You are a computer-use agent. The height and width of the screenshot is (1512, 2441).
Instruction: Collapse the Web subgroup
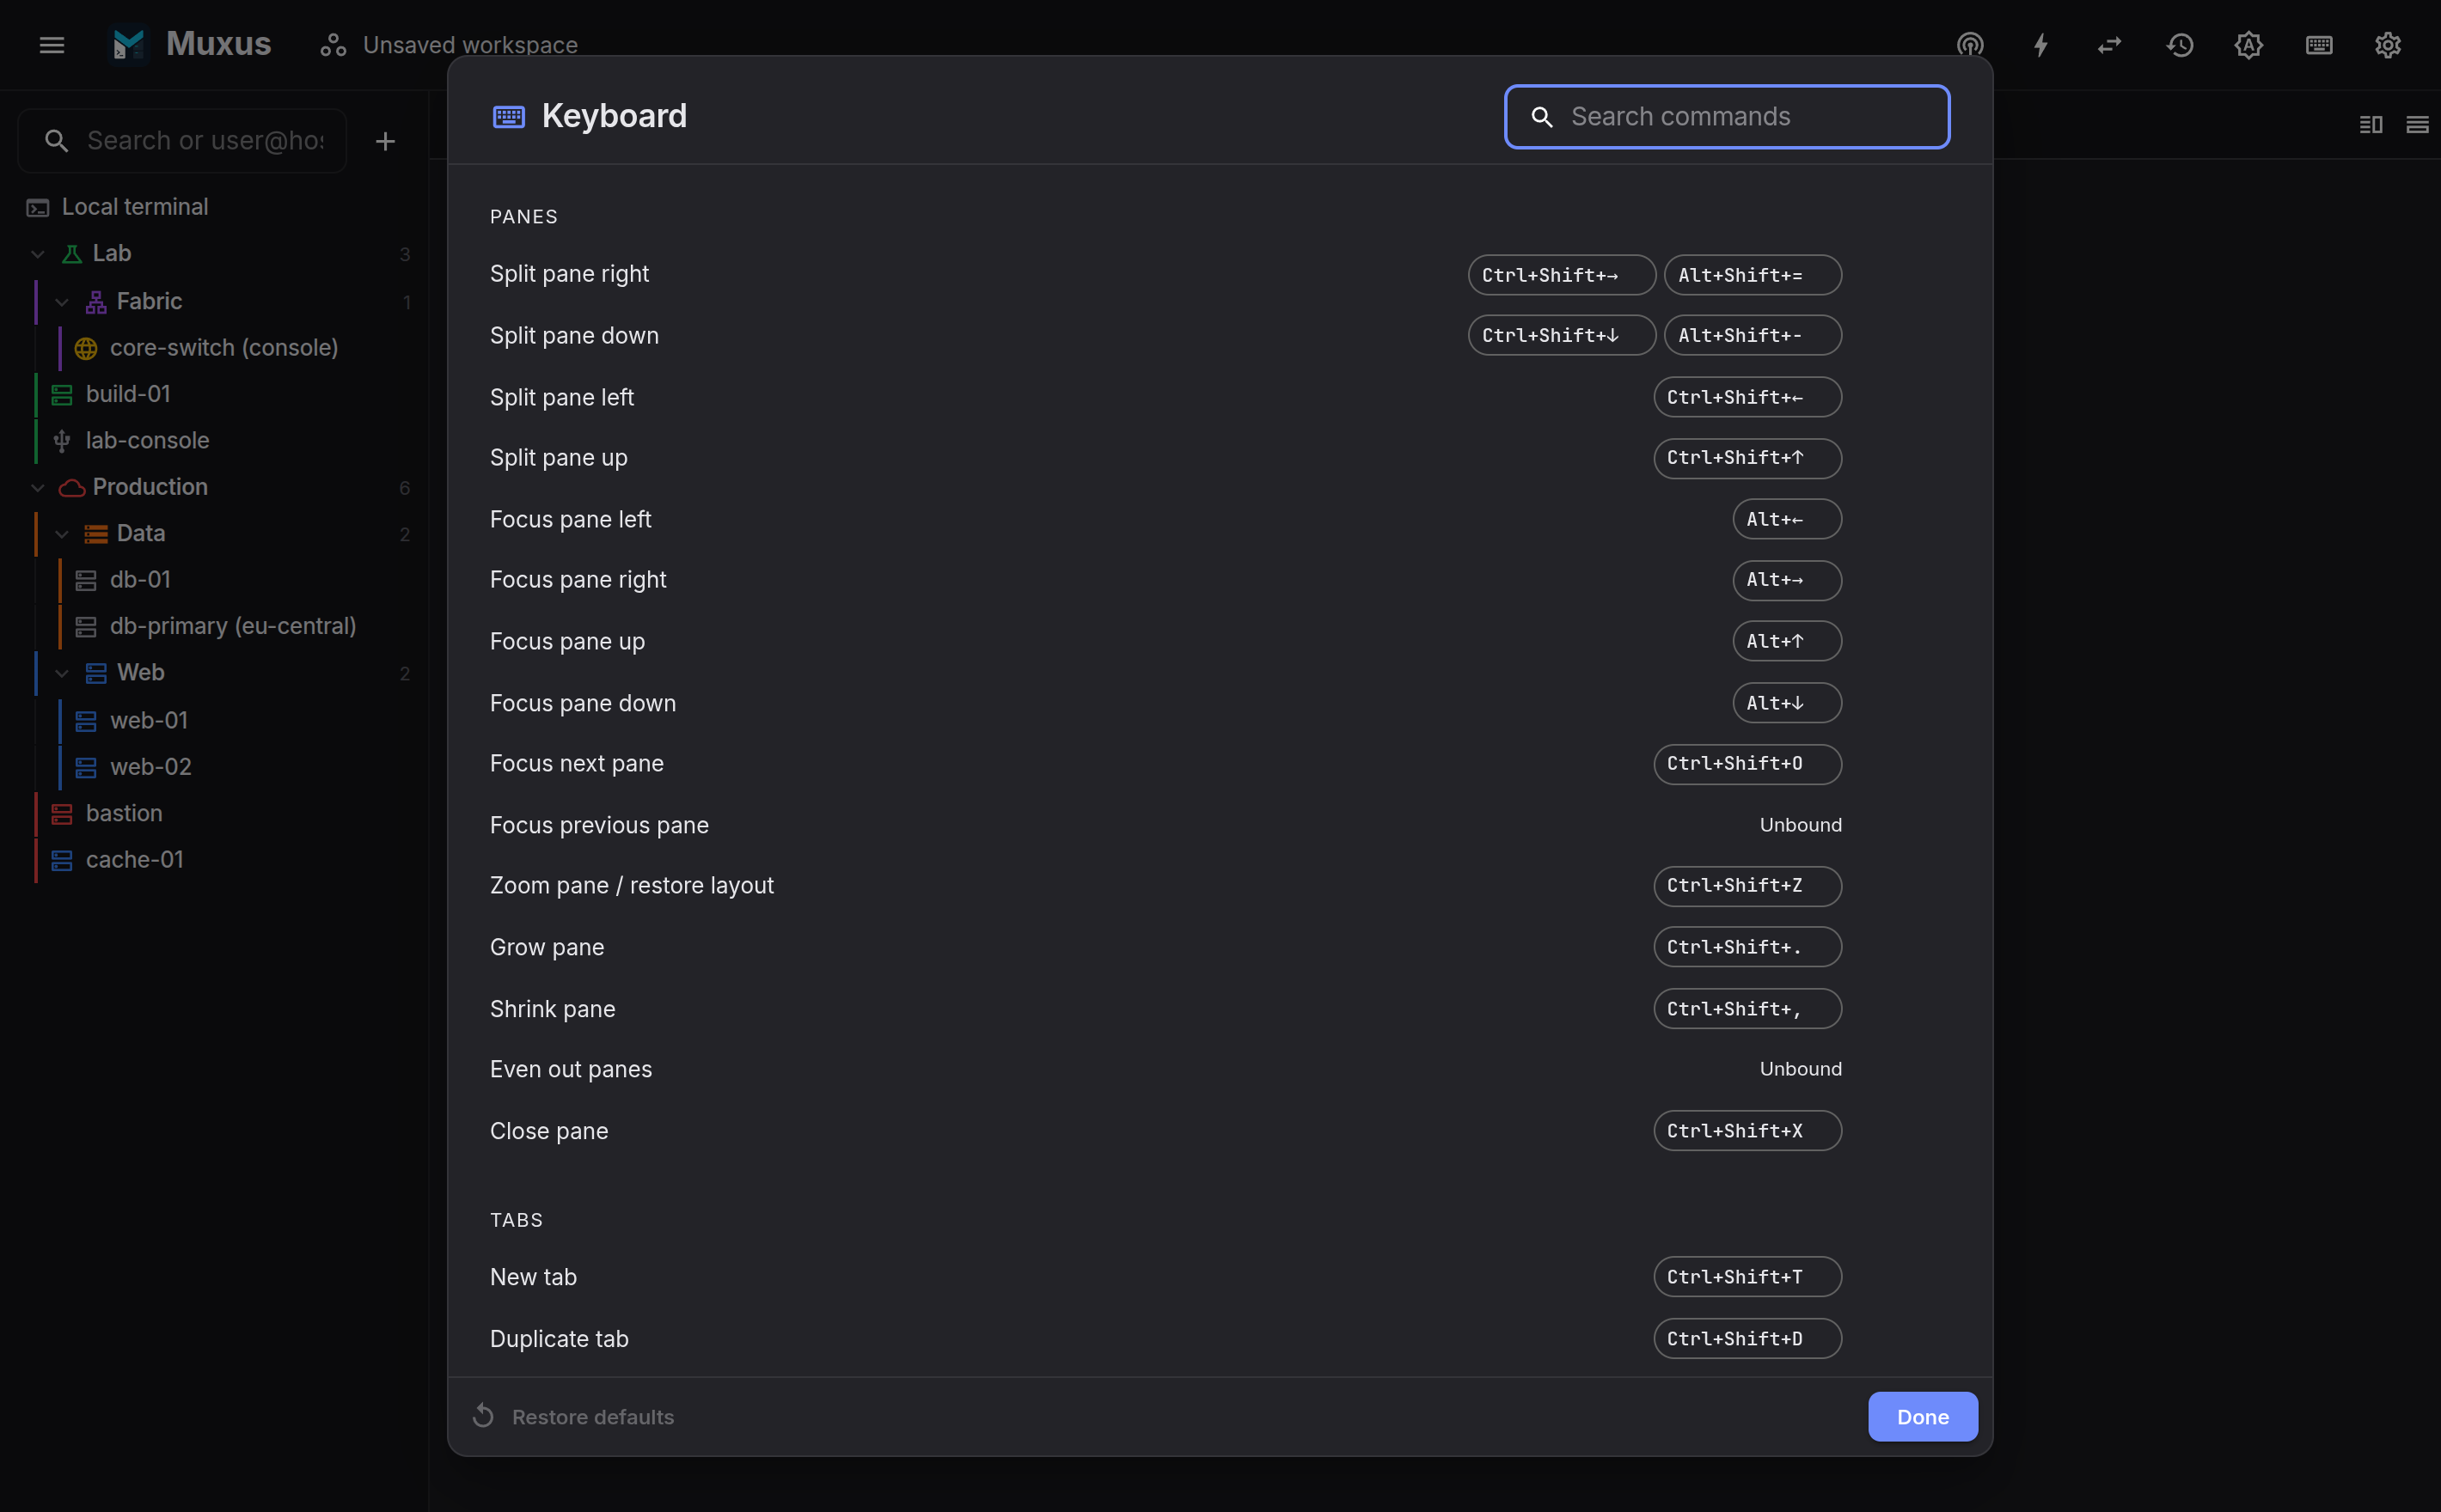[x=62, y=673]
